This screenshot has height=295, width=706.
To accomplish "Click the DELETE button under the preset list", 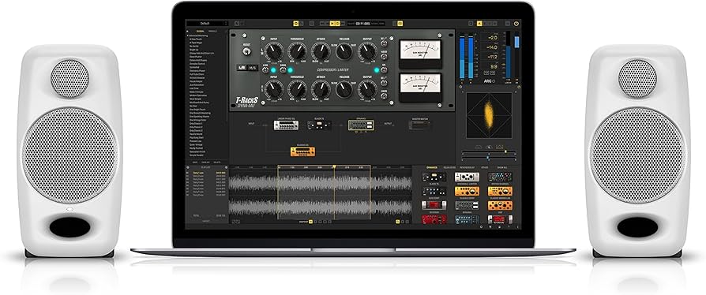I will pos(217,162).
